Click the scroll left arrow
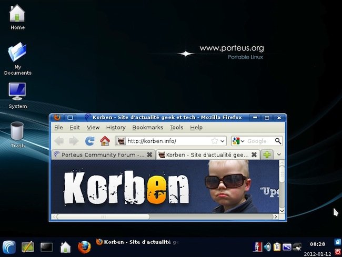Screen dimensions: 342x257 pos(54,217)
